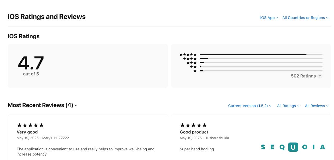Click the three-star row icons in the ratings histogram
The height and width of the screenshot is (160, 334).
[x=191, y=63]
